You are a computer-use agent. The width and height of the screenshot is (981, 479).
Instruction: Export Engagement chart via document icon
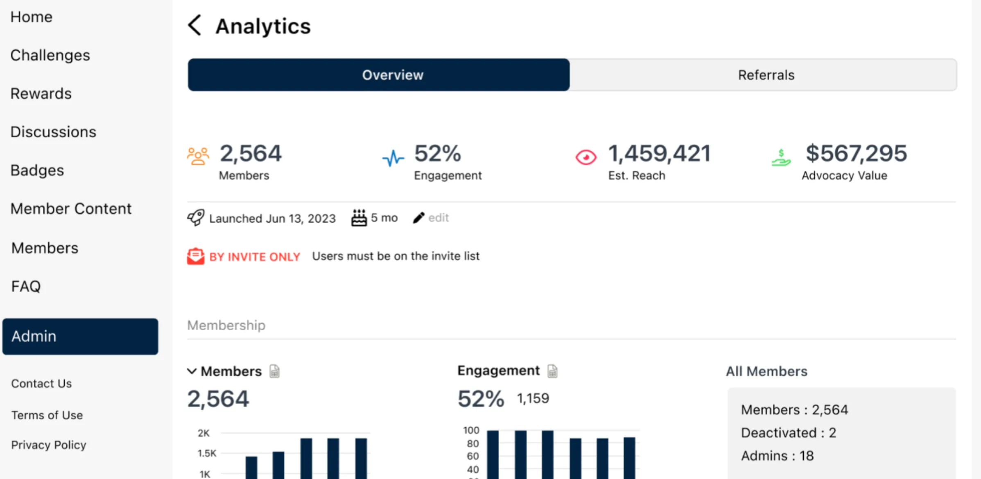(552, 371)
